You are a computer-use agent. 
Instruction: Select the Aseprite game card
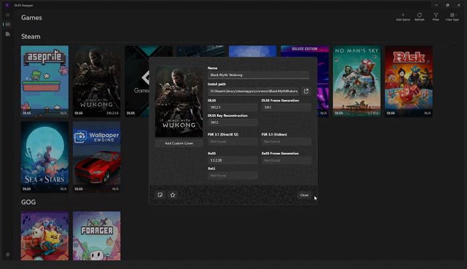point(45,81)
